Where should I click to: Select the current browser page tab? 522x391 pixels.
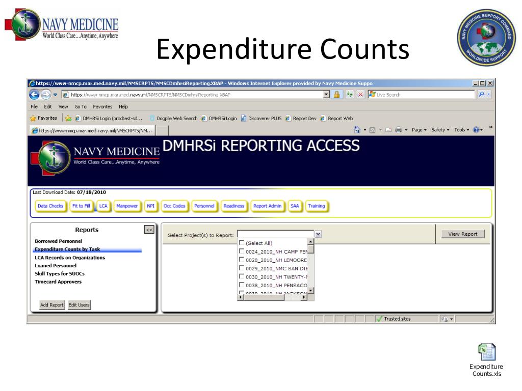[x=92, y=131]
